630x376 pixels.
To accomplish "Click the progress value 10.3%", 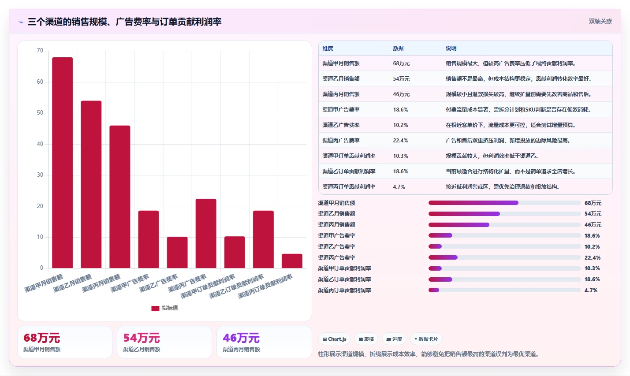I will (x=592, y=268).
